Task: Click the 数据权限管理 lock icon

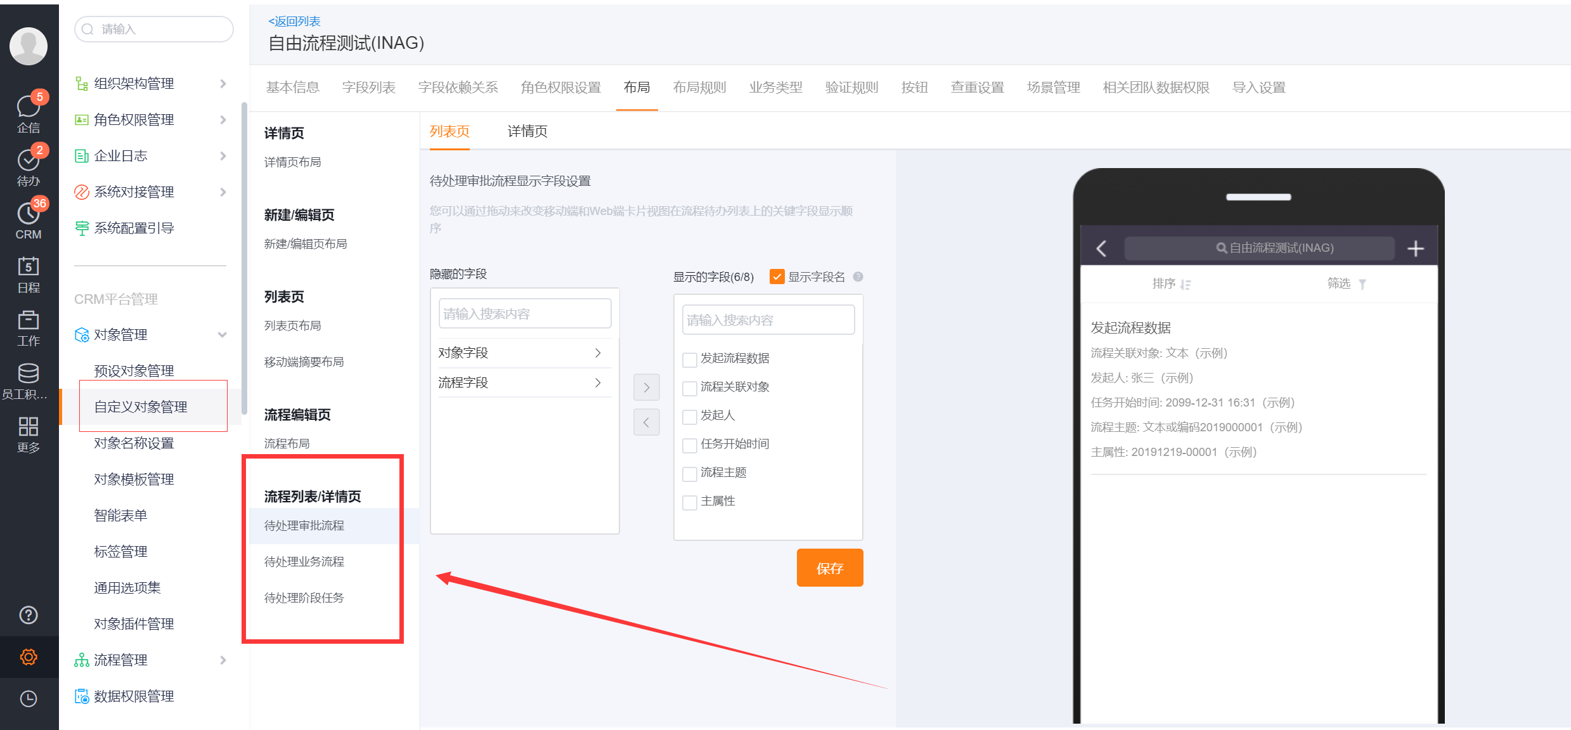Action: tap(82, 696)
